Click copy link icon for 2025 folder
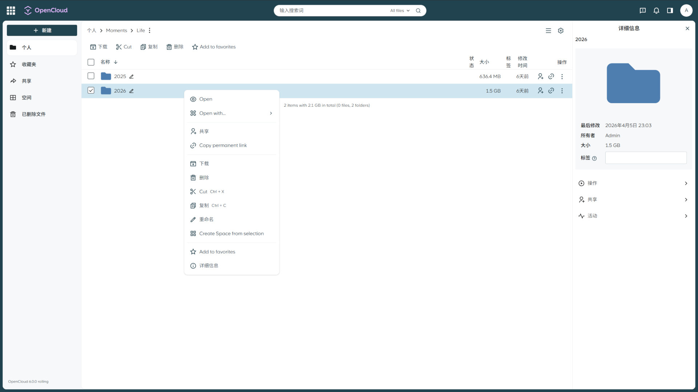The height and width of the screenshot is (392, 698). tap(551, 77)
